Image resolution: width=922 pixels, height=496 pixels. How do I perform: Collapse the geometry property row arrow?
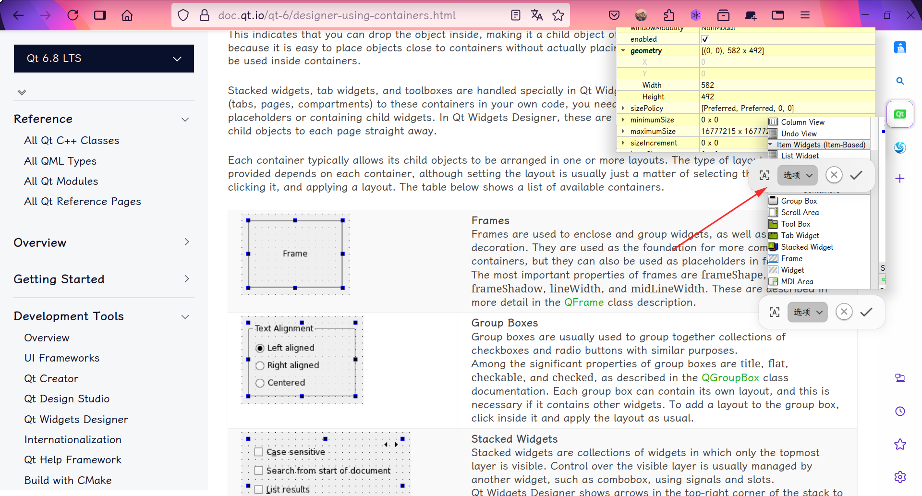[x=623, y=50]
